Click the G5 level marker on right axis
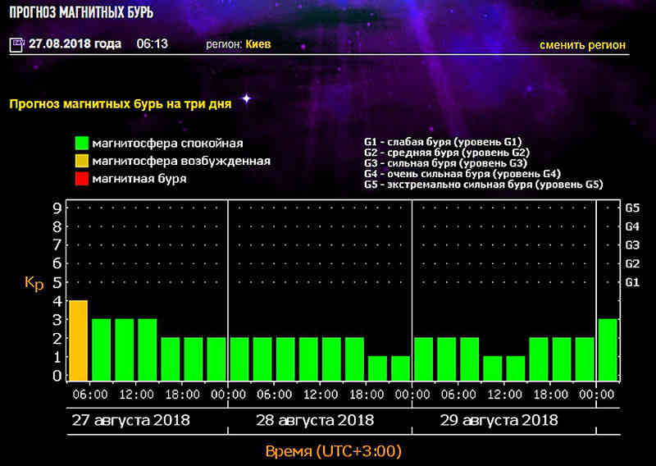 coord(632,208)
